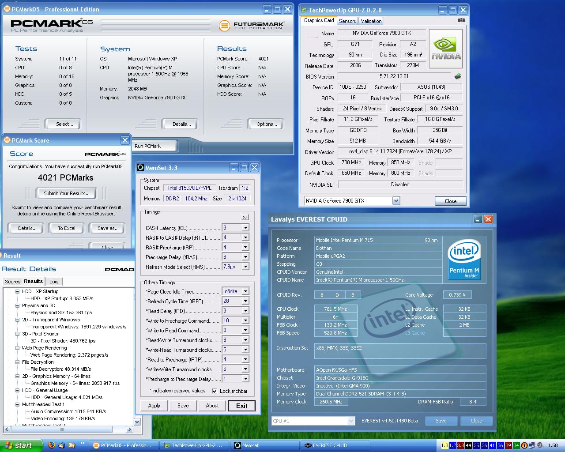
Task: Switch to TechPowerUp GPU-Z taskbar button
Action: [x=195, y=445]
